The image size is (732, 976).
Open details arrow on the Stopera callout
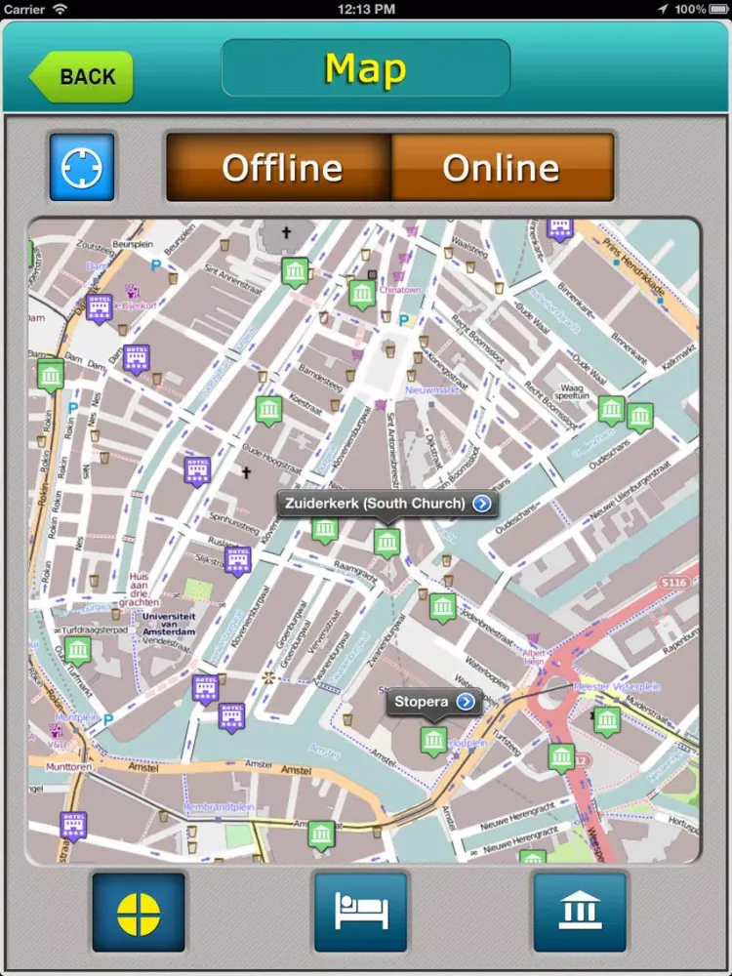tap(465, 702)
